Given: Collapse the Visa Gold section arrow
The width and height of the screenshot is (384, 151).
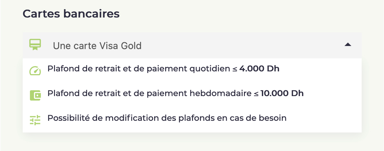Looking at the screenshot, I should click(x=348, y=45).
